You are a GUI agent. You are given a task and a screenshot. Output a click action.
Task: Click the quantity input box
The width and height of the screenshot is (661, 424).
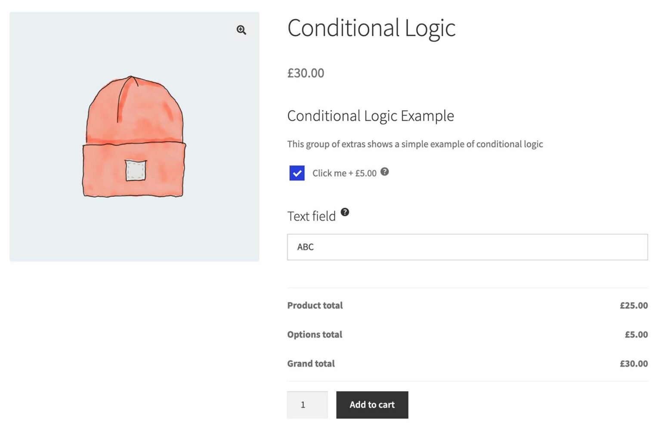(307, 405)
